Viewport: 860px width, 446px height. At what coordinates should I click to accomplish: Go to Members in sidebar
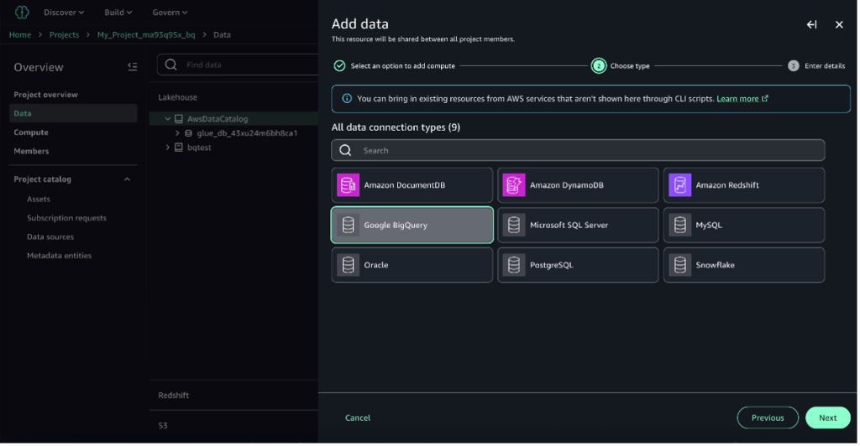click(x=31, y=151)
